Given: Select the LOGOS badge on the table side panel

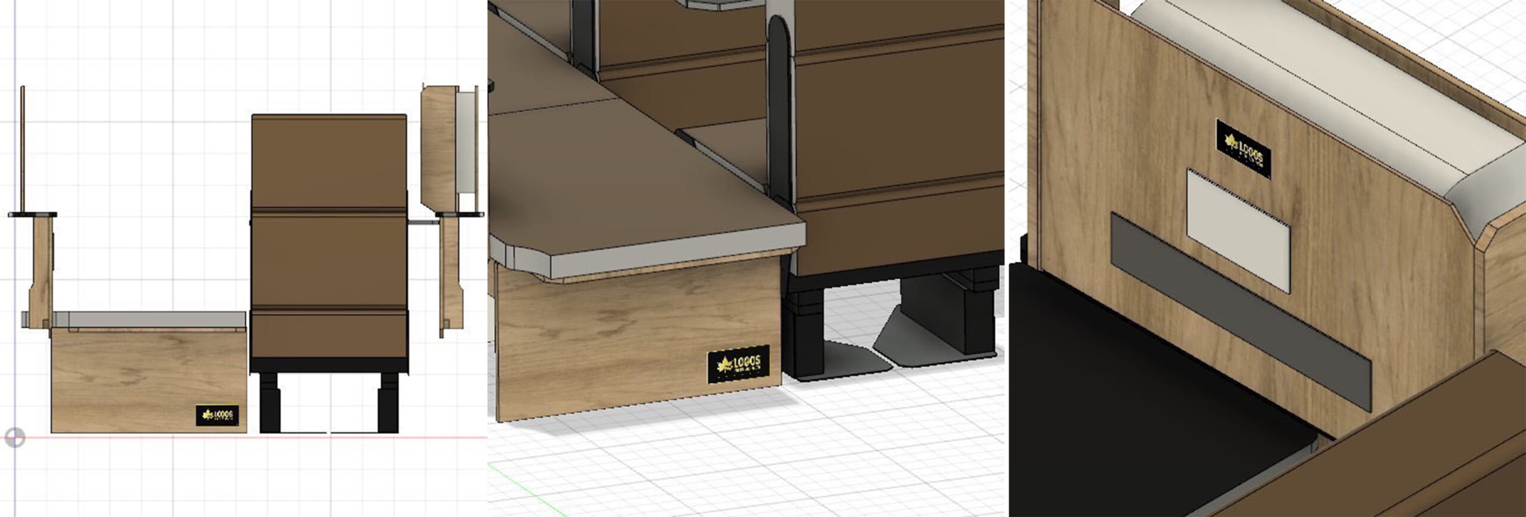Looking at the screenshot, I should click(x=738, y=367).
